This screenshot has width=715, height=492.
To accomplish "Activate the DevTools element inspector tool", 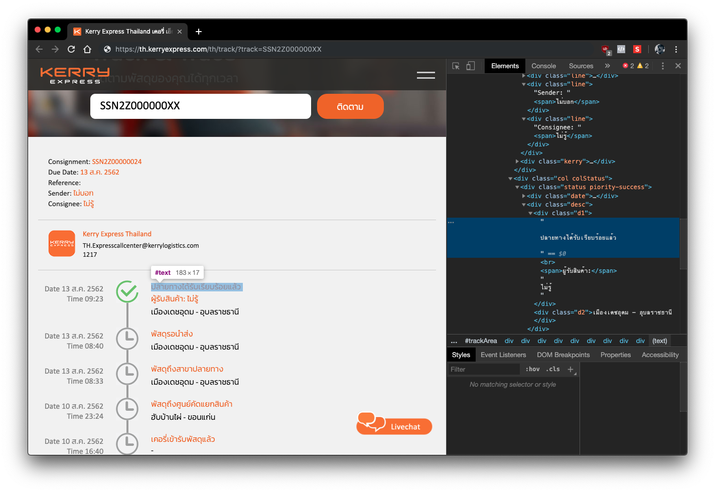I will (456, 66).
